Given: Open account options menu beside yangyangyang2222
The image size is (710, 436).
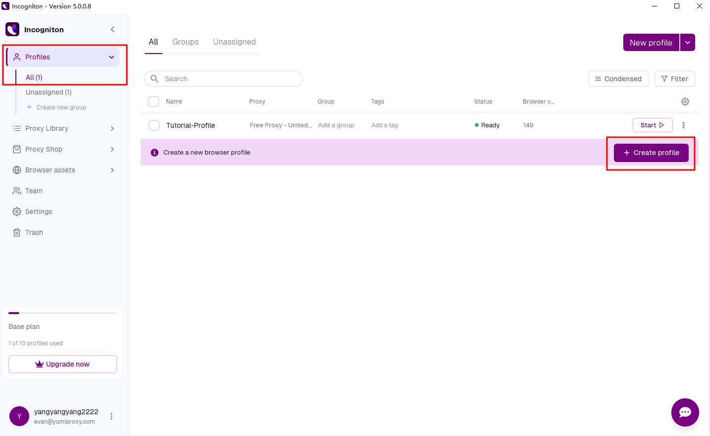Looking at the screenshot, I should [x=111, y=416].
